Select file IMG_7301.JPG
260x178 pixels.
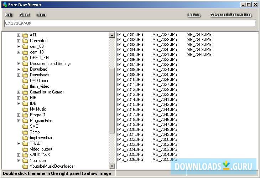[x=130, y=35]
